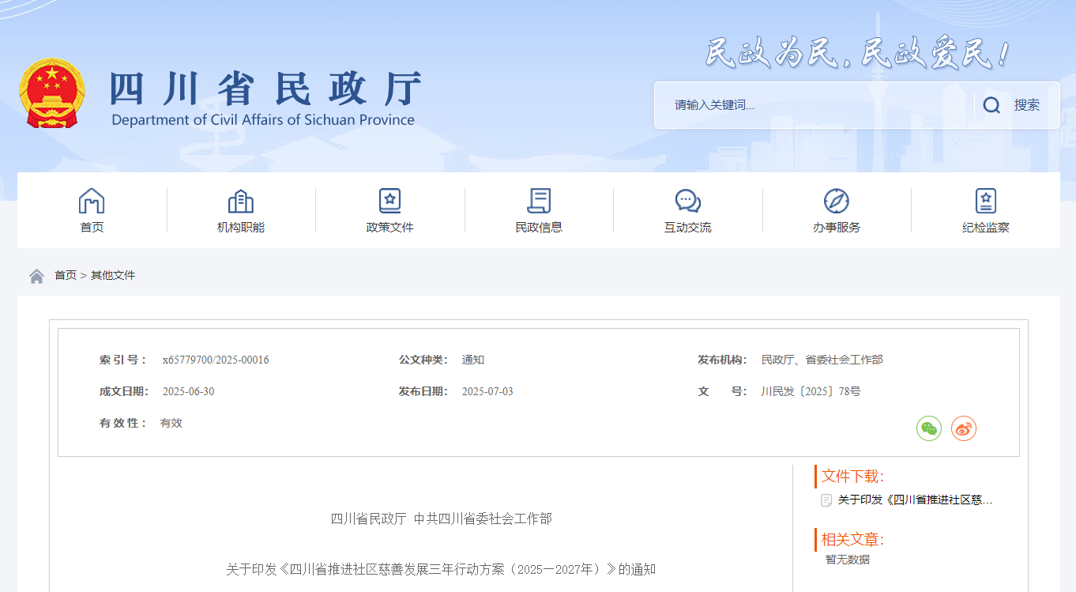The width and height of the screenshot is (1076, 592).
Task: Share via the orange Weibo icon
Action: click(x=963, y=428)
